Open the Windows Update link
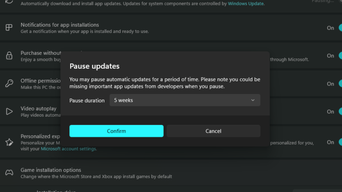This screenshot has height=192, width=342. [x=246, y=3]
